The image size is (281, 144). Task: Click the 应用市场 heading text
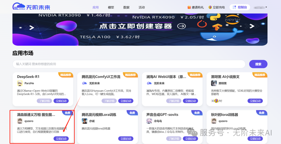23,53
